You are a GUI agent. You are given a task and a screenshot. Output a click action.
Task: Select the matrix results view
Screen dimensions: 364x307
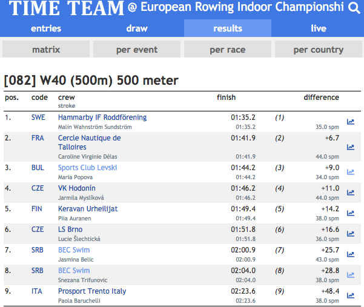pyautogui.click(x=46, y=50)
